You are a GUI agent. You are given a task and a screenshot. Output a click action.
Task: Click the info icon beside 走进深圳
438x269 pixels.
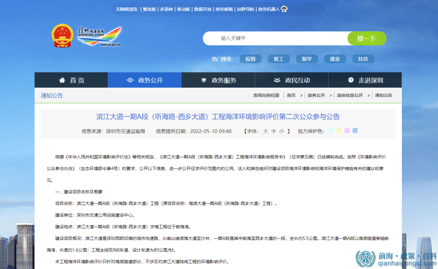[x=351, y=80]
